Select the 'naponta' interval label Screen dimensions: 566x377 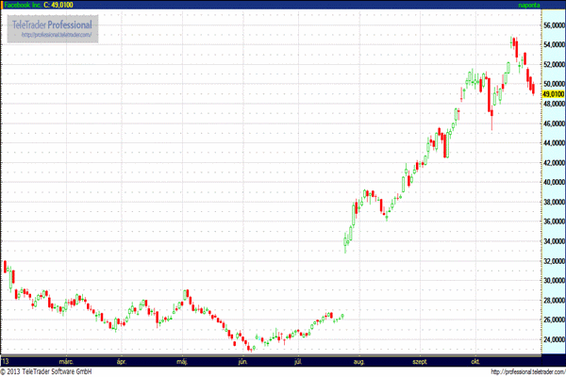pos(529,5)
